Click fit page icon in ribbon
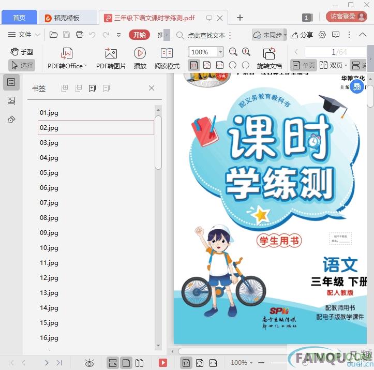Viewport: 374px width, 370px height. tap(207, 65)
